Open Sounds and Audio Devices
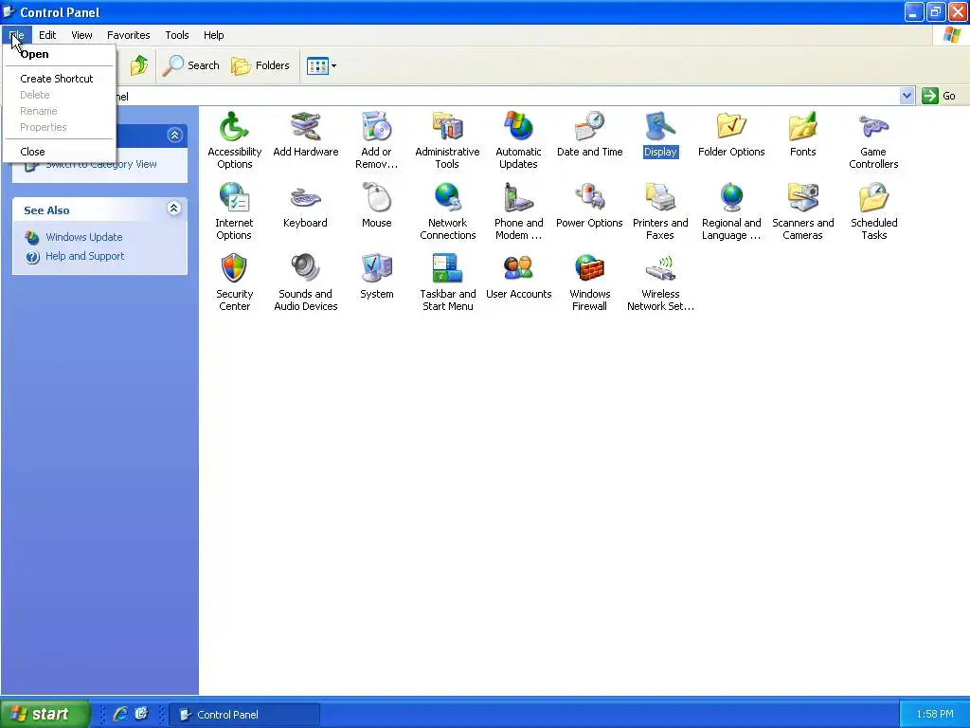The height and width of the screenshot is (728, 970). [306, 282]
